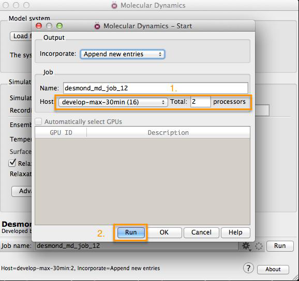This screenshot has height=281, width=299.
Task: Select the Description column header
Action: [168, 133]
